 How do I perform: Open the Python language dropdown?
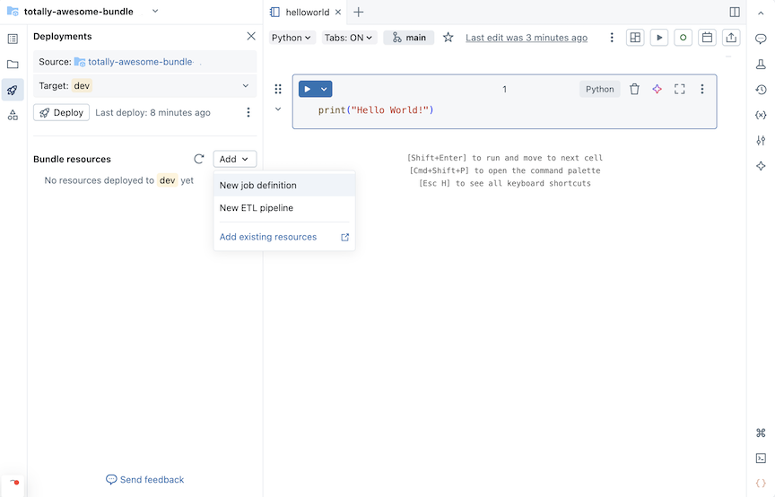(292, 38)
